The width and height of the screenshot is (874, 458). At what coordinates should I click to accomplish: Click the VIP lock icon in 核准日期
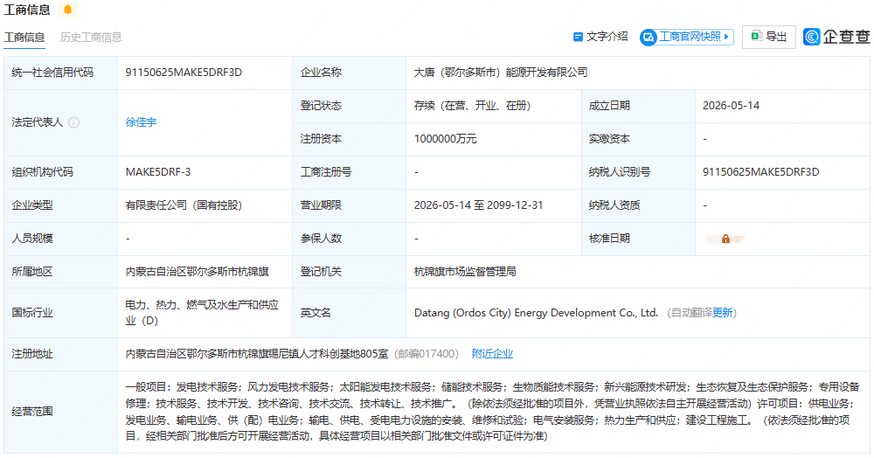(x=725, y=239)
